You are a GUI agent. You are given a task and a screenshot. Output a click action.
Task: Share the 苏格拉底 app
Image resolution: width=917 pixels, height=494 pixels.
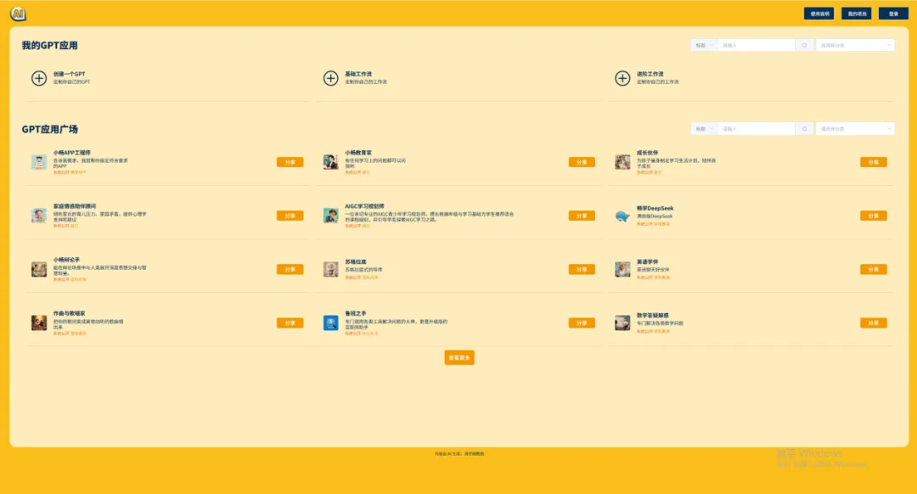582,270
